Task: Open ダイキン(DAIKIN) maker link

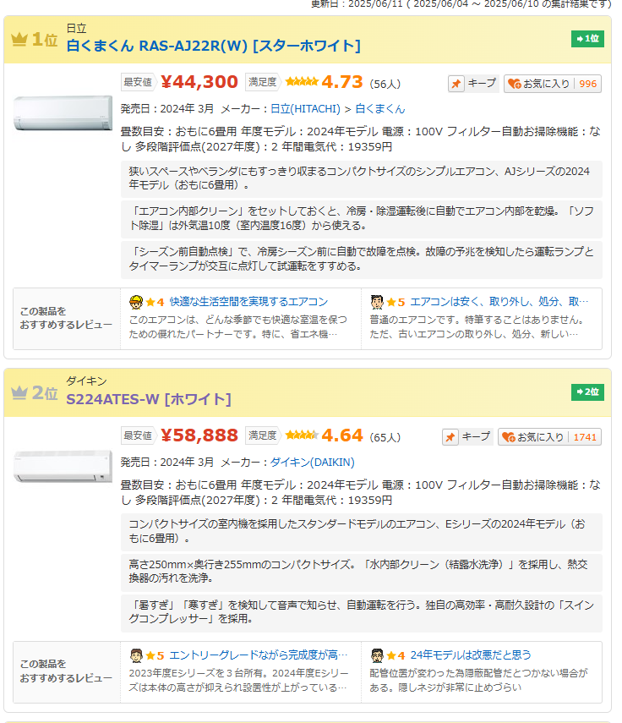Action: [312, 462]
